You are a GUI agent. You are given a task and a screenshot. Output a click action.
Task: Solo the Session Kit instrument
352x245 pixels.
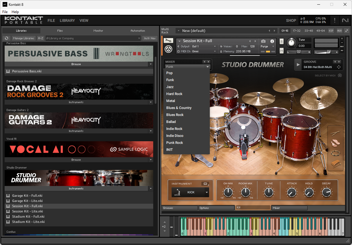[x=281, y=41]
